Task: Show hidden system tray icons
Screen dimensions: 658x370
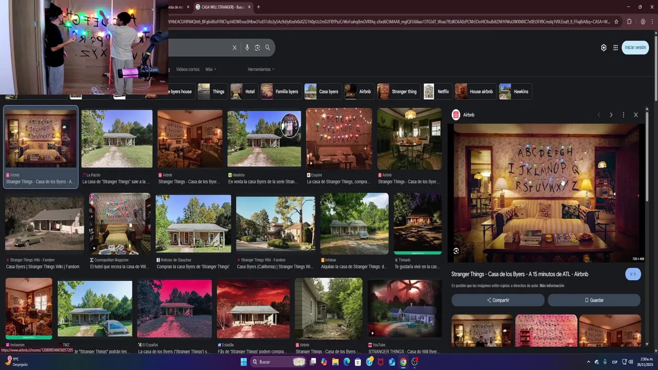Action: [589, 362]
